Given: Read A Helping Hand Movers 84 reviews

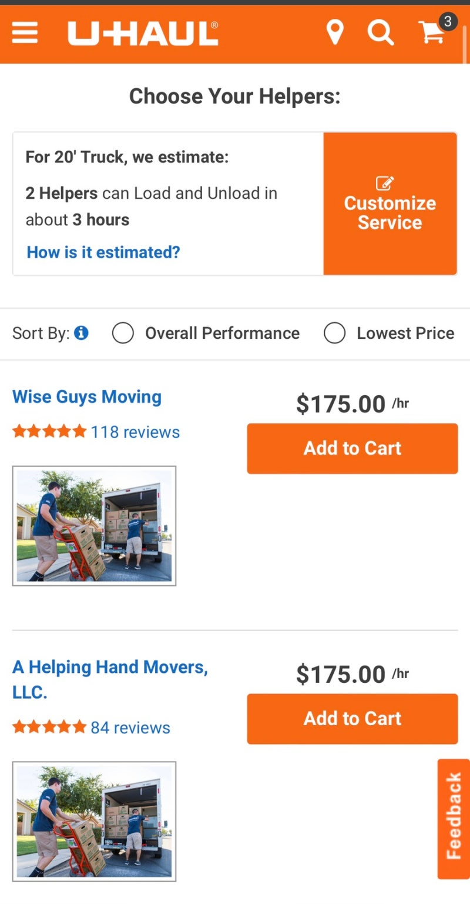Looking at the screenshot, I should coord(130,728).
